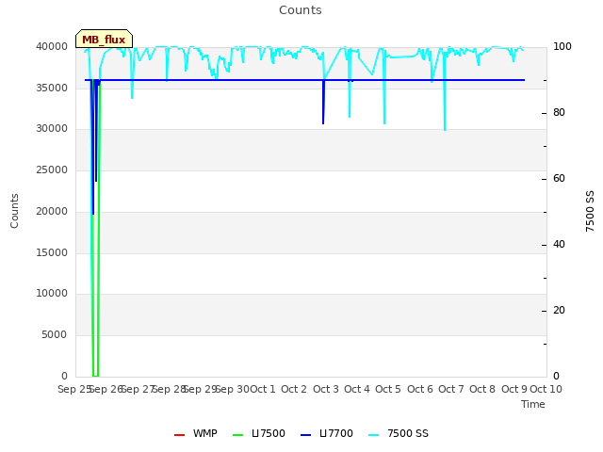Toggle the LI7500 legend entry

click(259, 433)
